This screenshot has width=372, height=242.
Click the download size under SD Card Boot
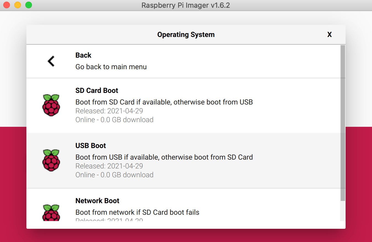tap(114, 120)
